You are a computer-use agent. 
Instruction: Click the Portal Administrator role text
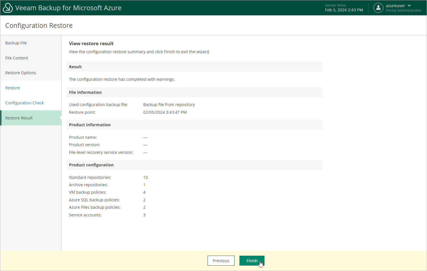(404, 11)
